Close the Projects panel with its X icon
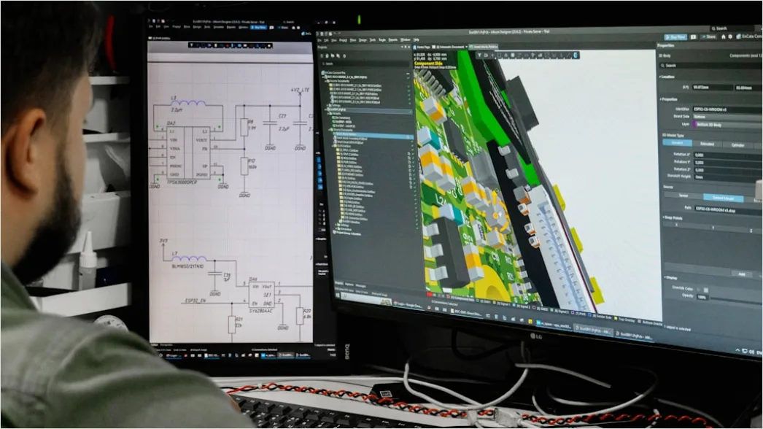 point(408,47)
